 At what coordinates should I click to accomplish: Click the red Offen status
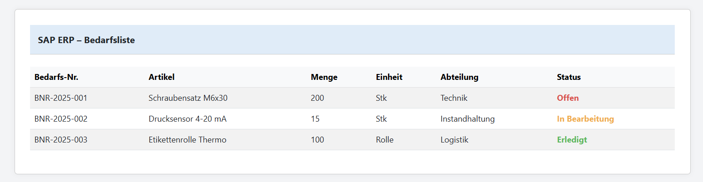click(568, 98)
